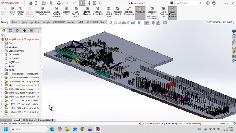Expand the Geçmiş tree node

[2, 43]
